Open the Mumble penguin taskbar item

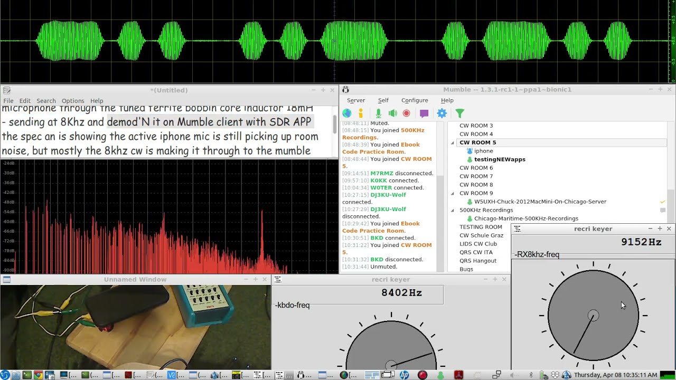[304, 375]
